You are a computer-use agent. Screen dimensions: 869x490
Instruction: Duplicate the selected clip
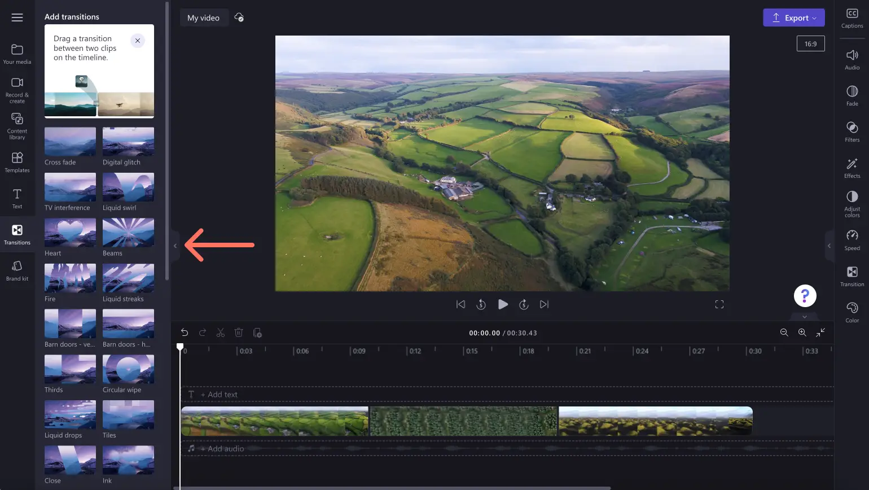[257, 333]
